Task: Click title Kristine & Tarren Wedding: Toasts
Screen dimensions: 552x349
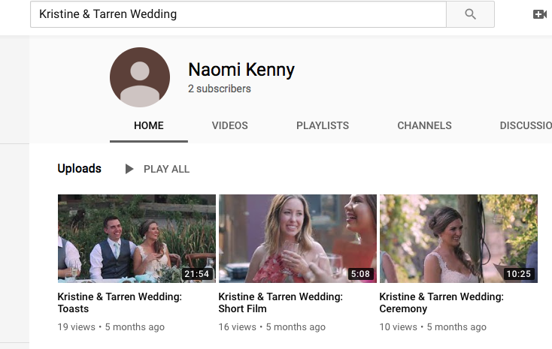Action: pyautogui.click(x=120, y=302)
